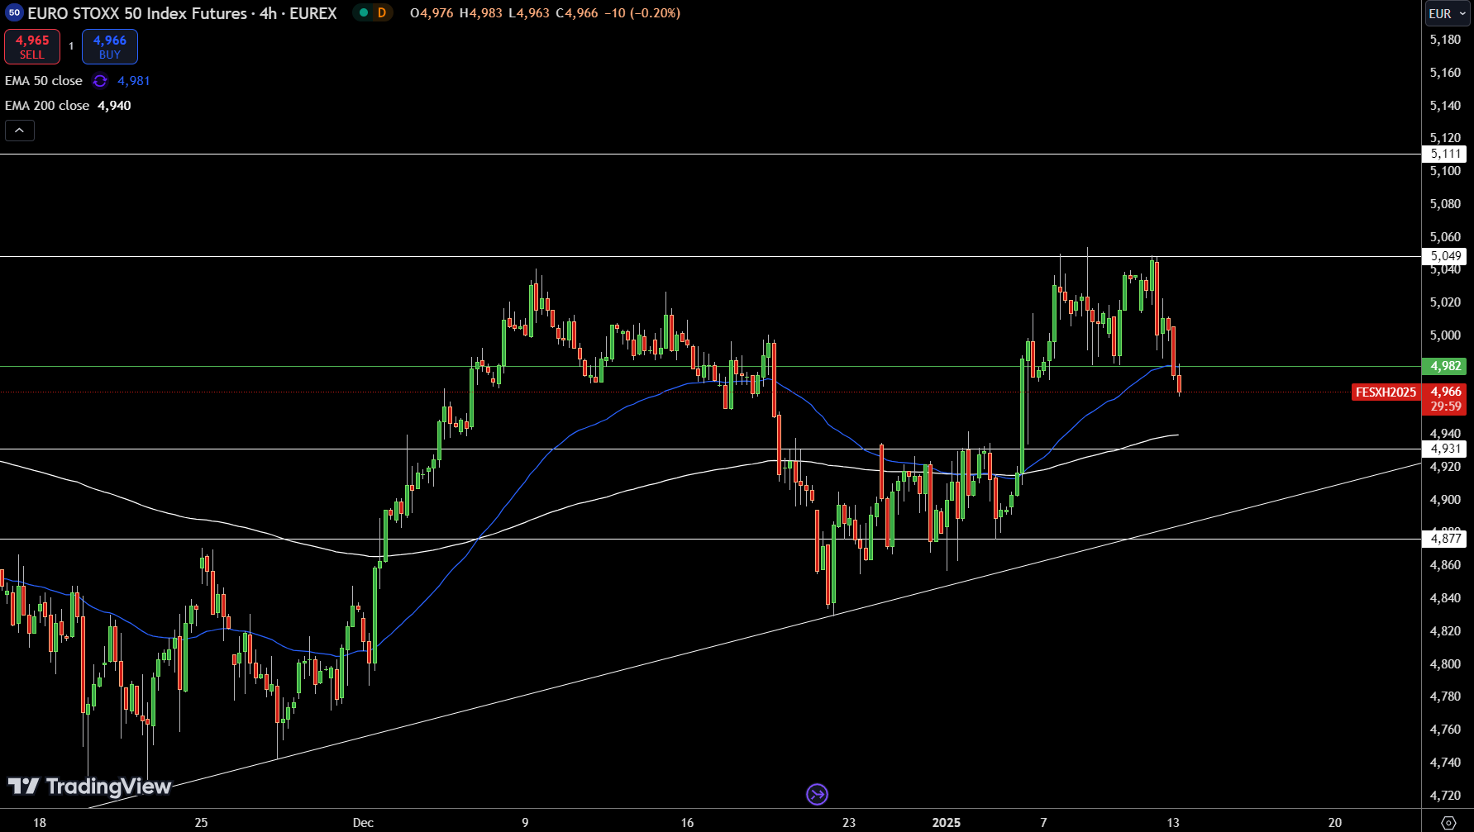Click the FESXH2025 symbol price tag

click(1386, 392)
